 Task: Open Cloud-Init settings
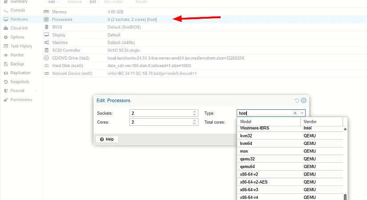coord(19,28)
